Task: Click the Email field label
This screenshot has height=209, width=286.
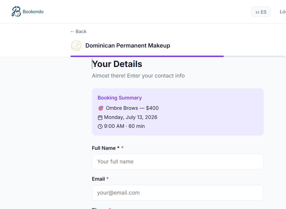Action: click(100, 179)
